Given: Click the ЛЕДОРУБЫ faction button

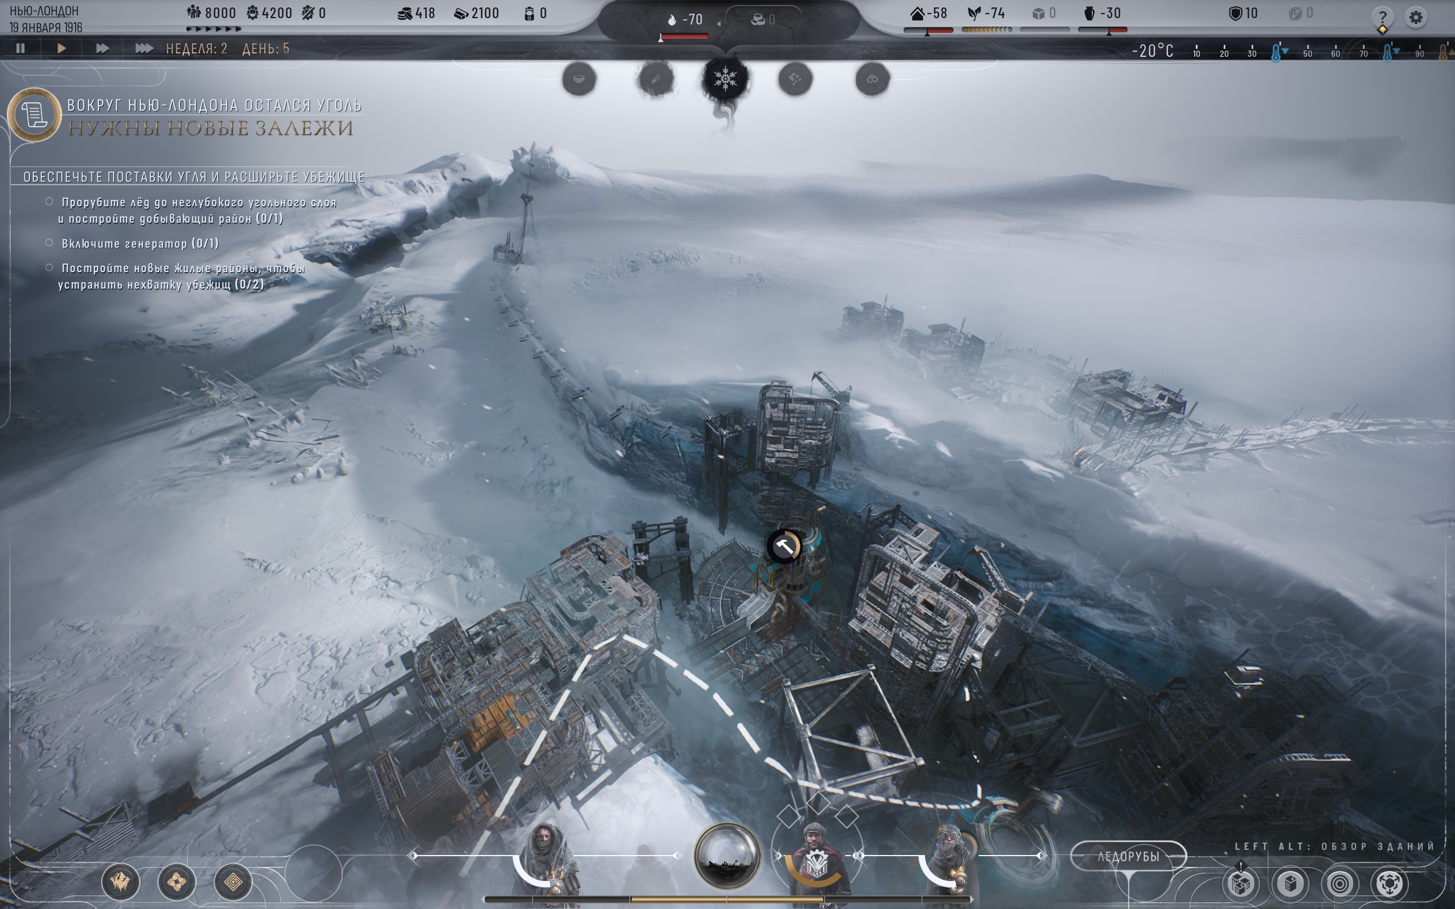Looking at the screenshot, I should tap(1128, 856).
